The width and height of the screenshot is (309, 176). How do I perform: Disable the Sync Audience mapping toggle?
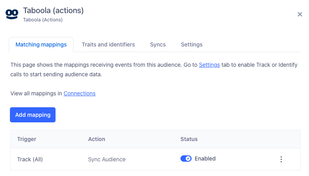coord(186,159)
